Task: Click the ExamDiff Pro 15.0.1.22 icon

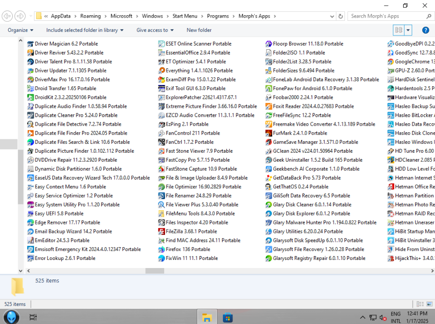Action: 161,80
